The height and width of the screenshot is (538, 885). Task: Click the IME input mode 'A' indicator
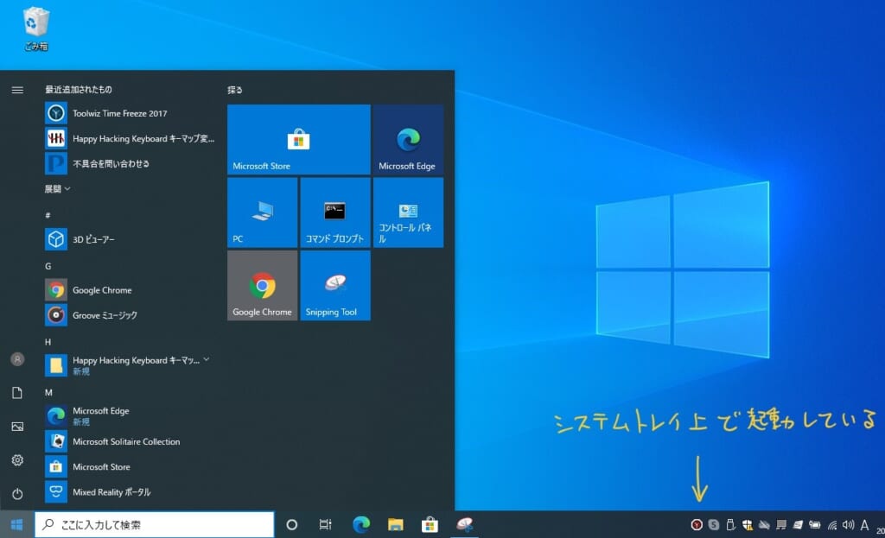pyautogui.click(x=864, y=525)
